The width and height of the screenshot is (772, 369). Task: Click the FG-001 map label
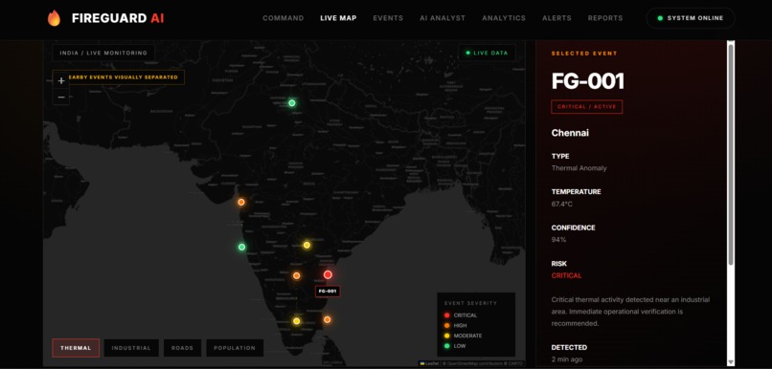[x=328, y=292]
